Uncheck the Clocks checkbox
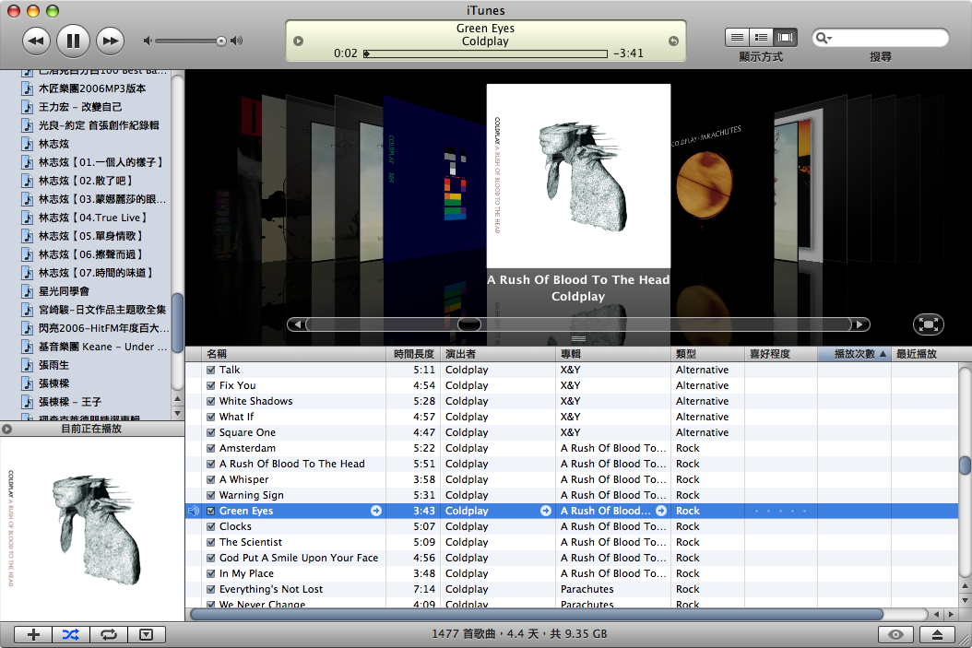Screen dimensions: 972x648 [211, 526]
